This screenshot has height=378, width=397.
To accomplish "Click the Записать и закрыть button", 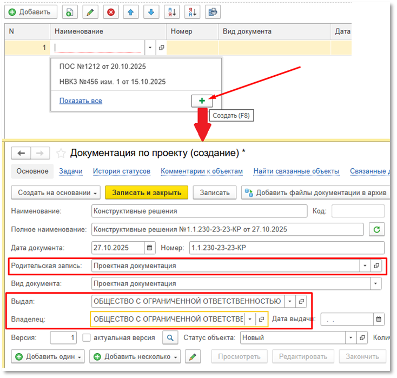I will point(147,192).
